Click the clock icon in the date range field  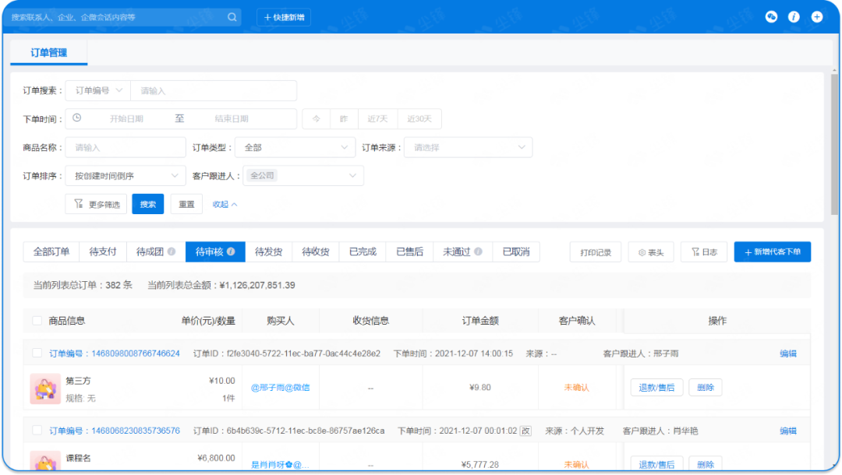pyautogui.click(x=77, y=118)
